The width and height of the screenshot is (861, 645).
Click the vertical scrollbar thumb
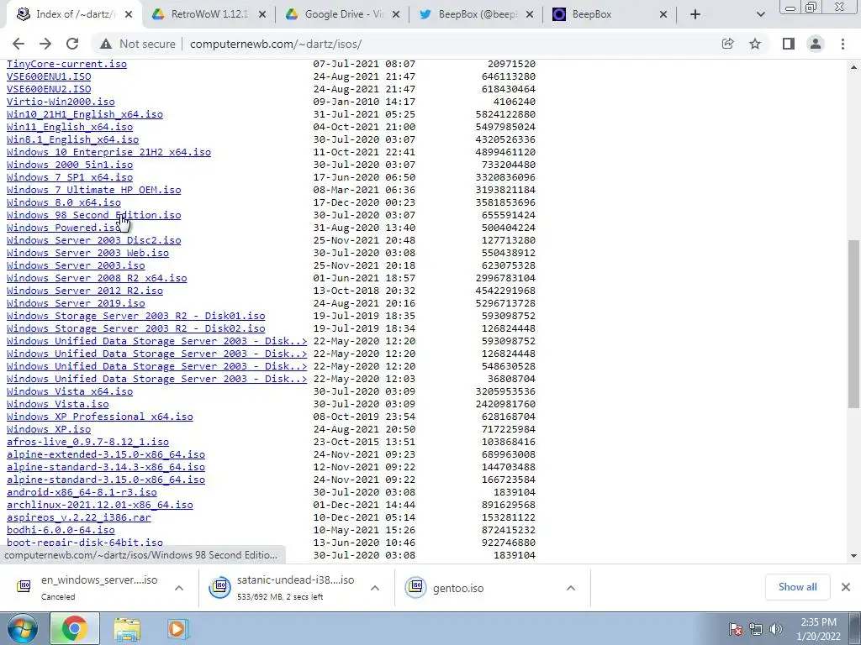click(854, 323)
